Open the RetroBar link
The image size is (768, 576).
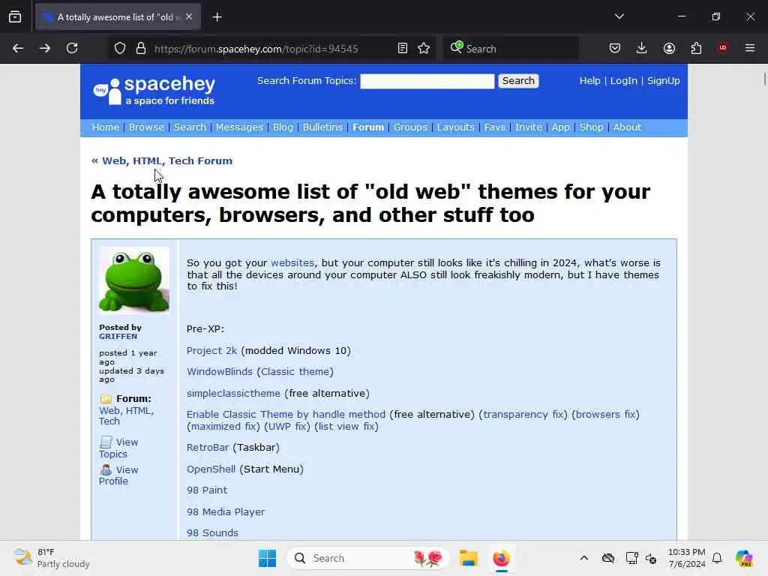[x=208, y=448]
